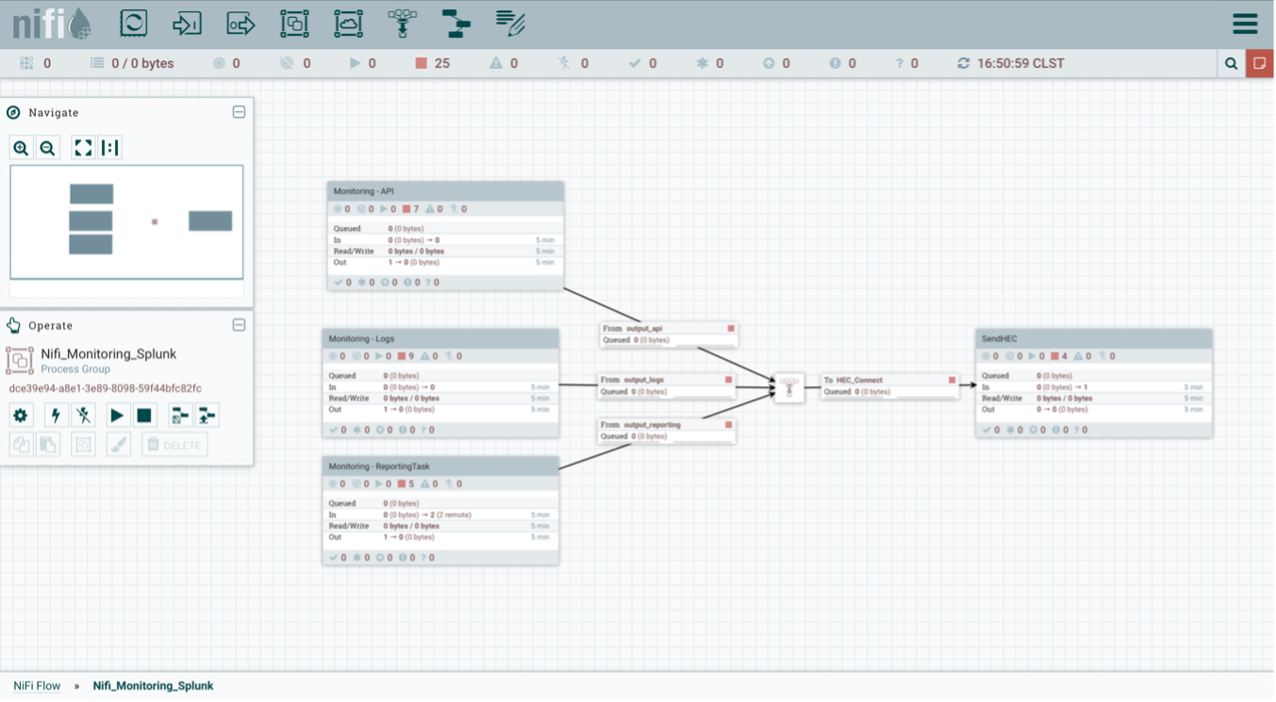Click the Label creation icon on the toolbar
Viewport: 1276px width, 702px height.
click(509, 24)
